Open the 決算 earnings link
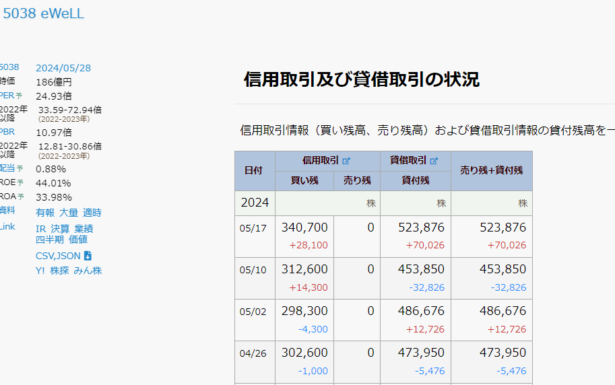The height and width of the screenshot is (385, 615). click(61, 229)
